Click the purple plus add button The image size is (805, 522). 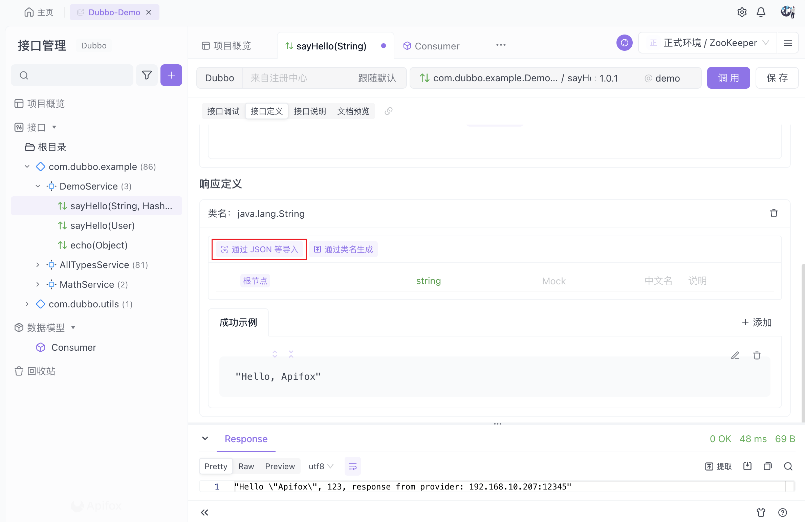pyautogui.click(x=171, y=75)
